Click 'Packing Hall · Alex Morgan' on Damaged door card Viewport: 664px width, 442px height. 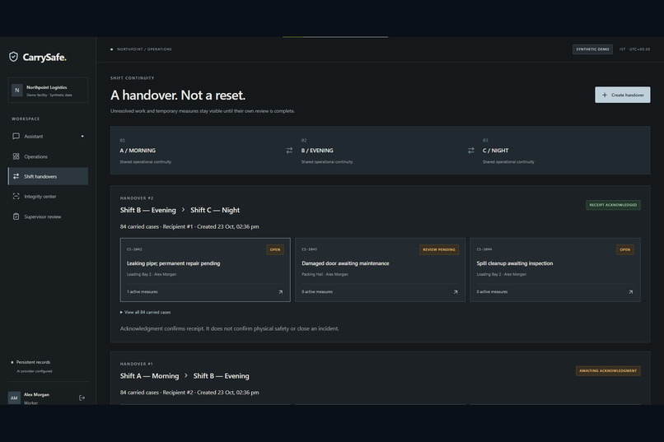tap(325, 274)
